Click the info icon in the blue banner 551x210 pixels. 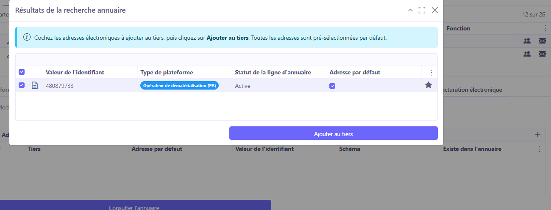click(x=27, y=37)
